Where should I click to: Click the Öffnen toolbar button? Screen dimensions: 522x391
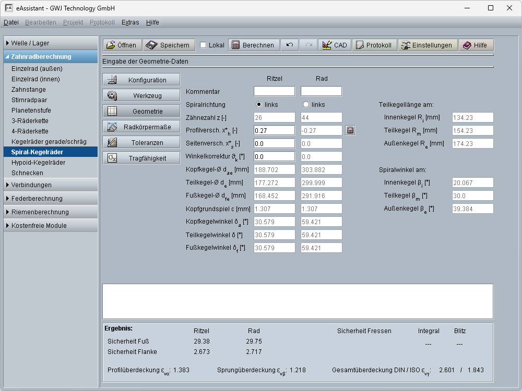pyautogui.click(x=121, y=45)
